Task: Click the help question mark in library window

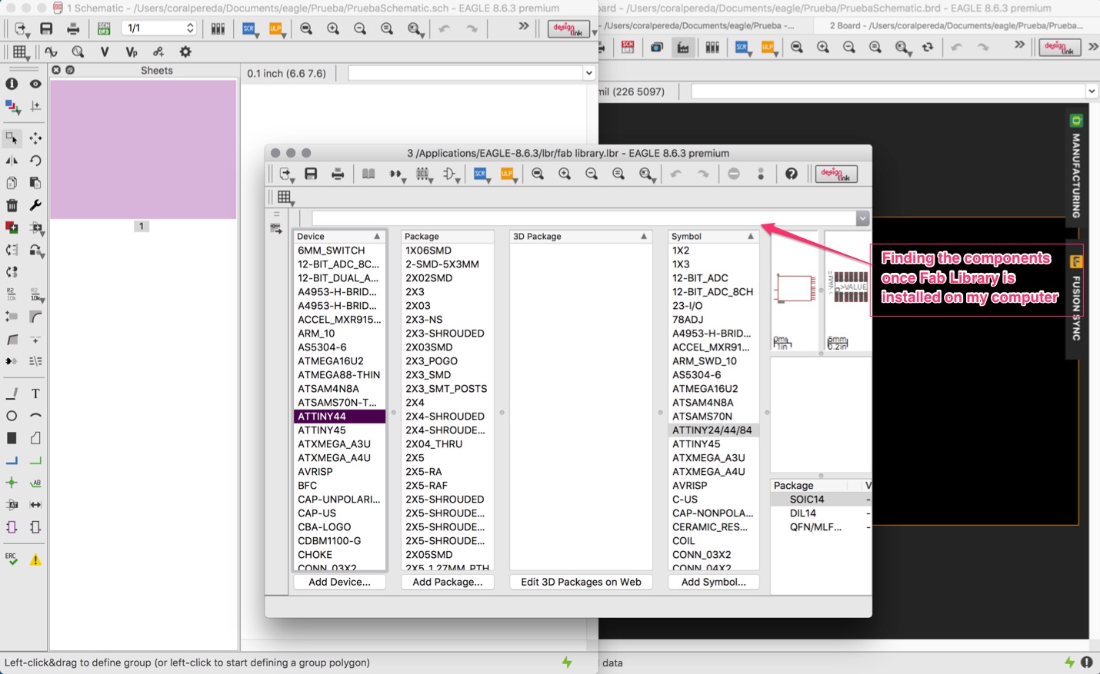Action: pos(792,174)
